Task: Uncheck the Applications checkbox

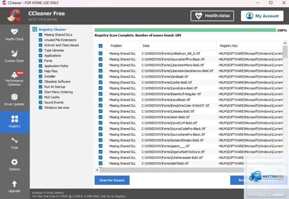Action: [40, 56]
